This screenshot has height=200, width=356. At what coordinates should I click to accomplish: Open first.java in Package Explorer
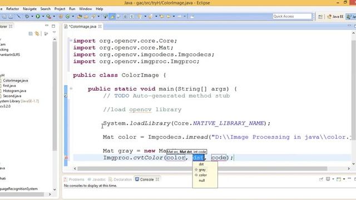tap(9, 86)
